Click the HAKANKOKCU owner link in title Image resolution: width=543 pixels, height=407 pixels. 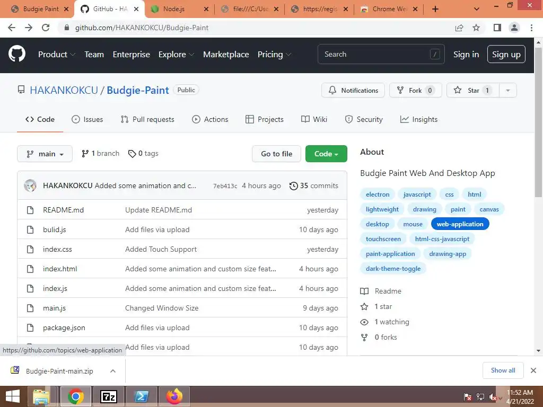(64, 90)
